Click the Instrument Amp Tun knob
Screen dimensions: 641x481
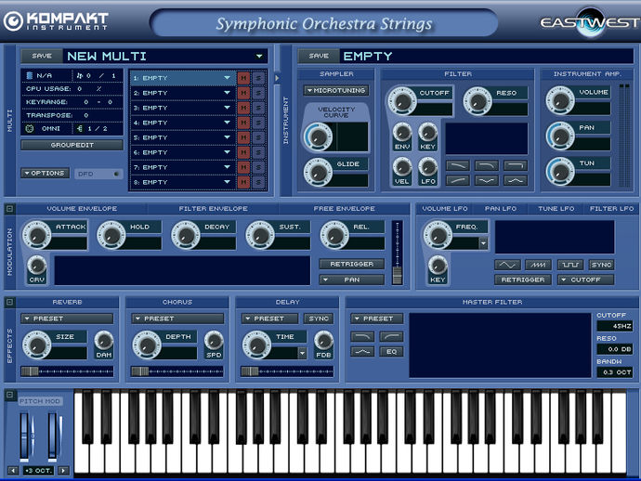pos(560,172)
